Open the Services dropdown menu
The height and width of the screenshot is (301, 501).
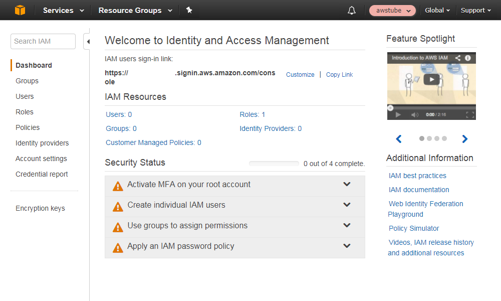[x=63, y=11]
